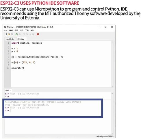Open a file with the folder icon
The width and height of the screenshot is (141, 139).
(9, 34)
